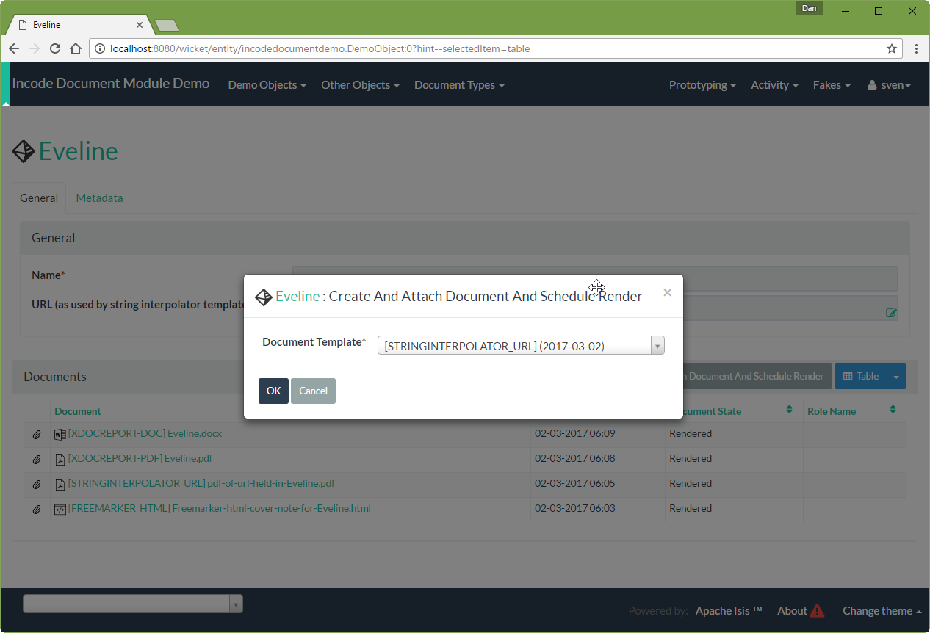The height and width of the screenshot is (633, 930).
Task: Click the 02-03-2017 06:03 date cell
Action: pos(574,508)
